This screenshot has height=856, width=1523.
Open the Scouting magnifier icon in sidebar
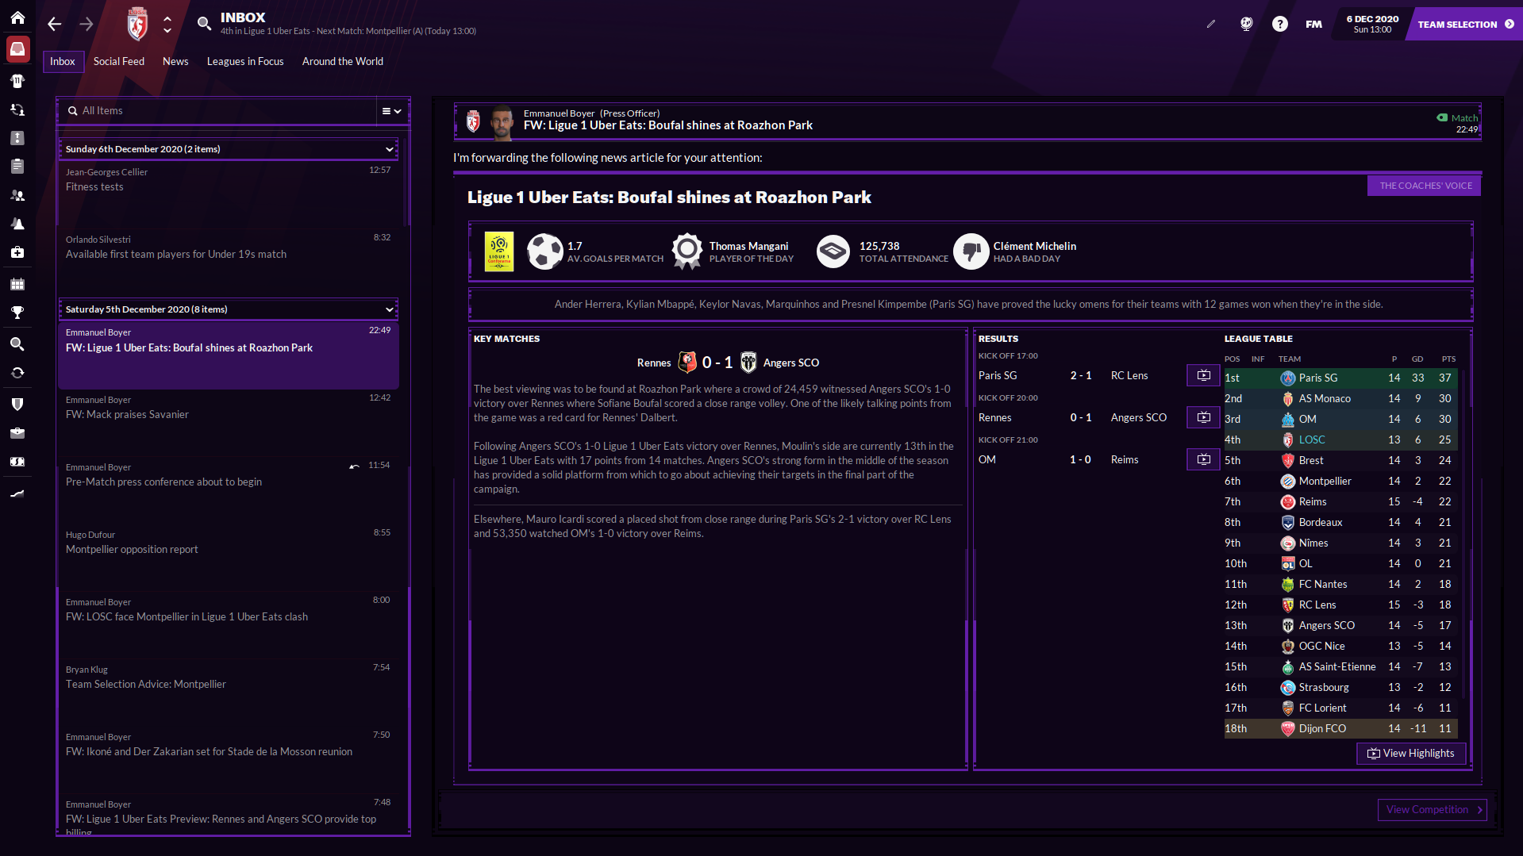coord(17,344)
